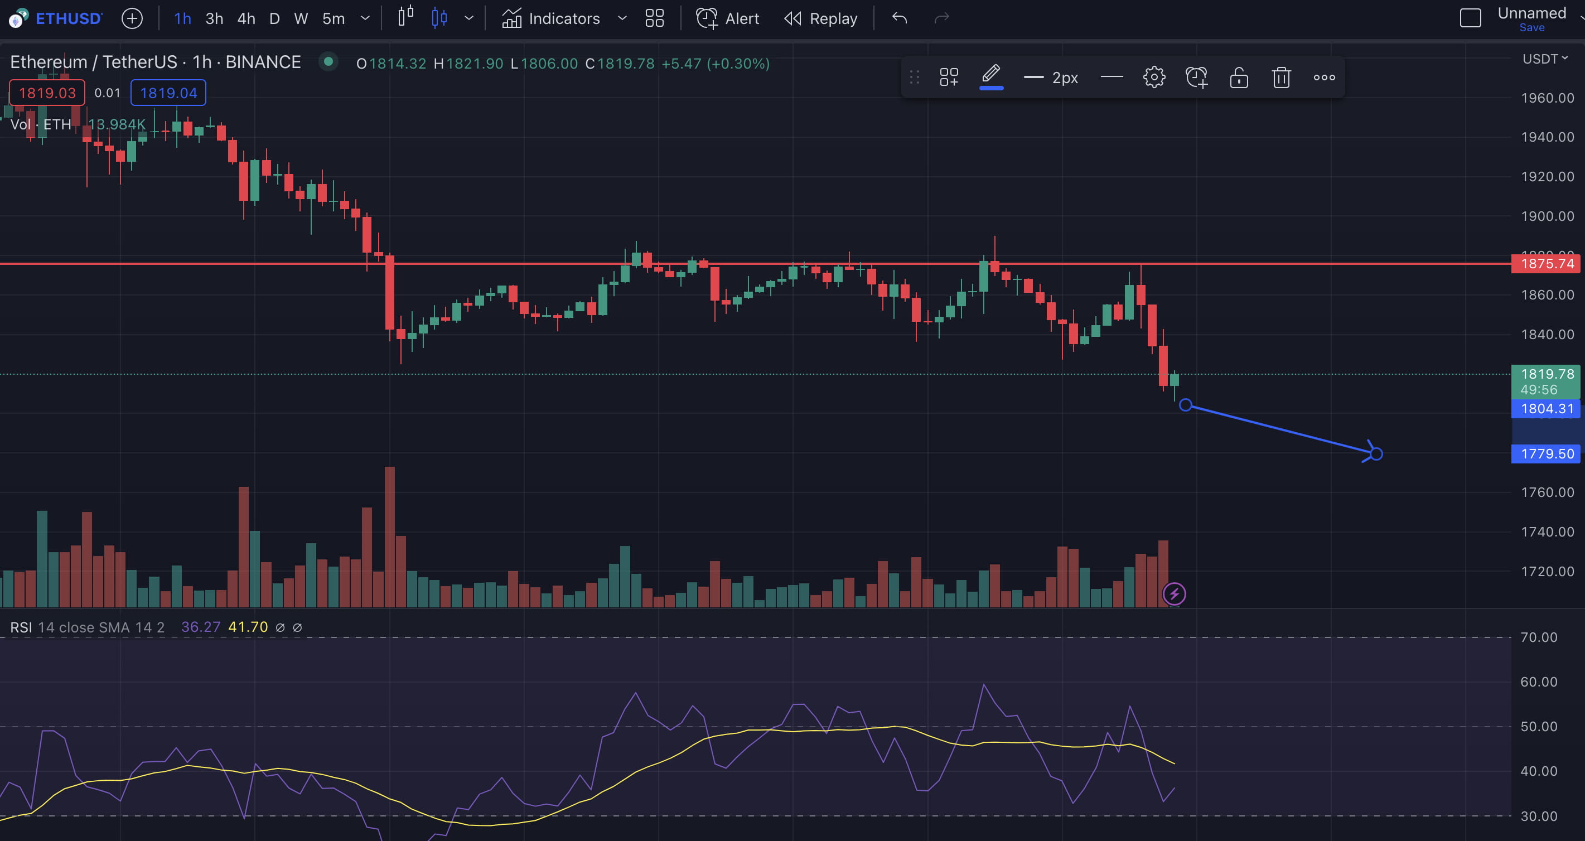Click the undo arrow

(x=900, y=18)
